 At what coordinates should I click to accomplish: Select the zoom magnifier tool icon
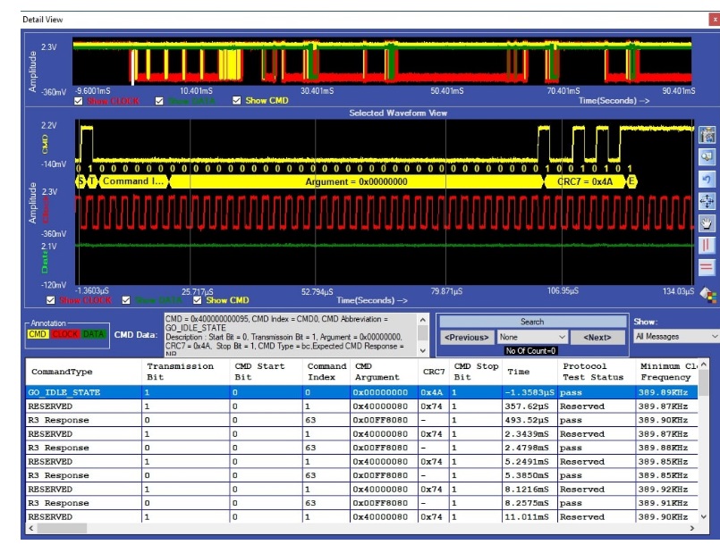pyautogui.click(x=707, y=157)
